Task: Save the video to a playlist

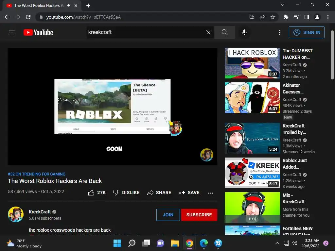Action: point(189,193)
